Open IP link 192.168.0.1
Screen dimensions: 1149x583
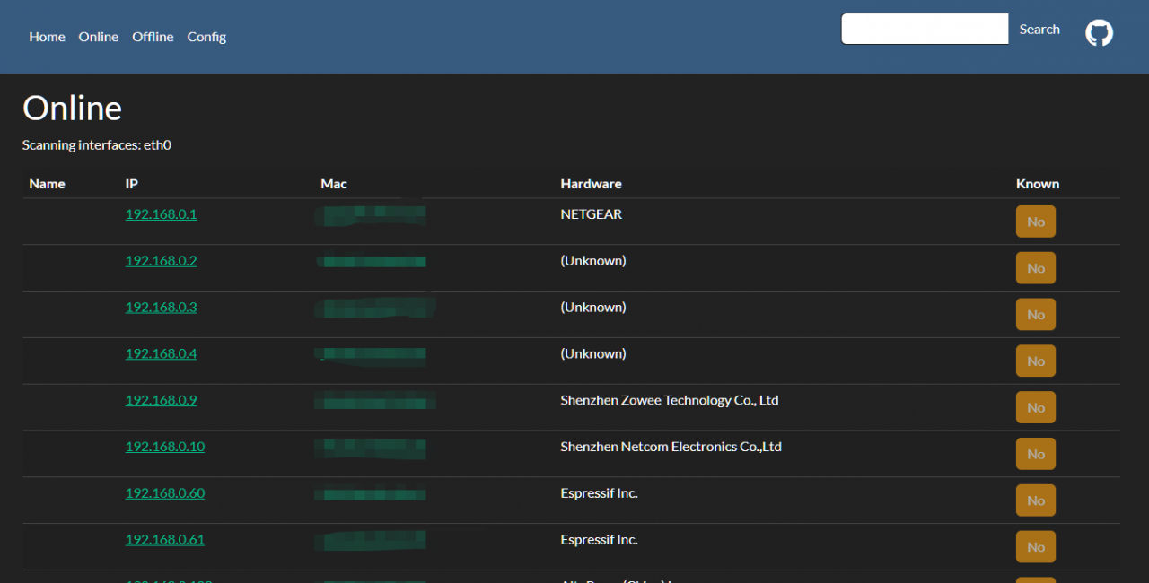[x=161, y=214]
